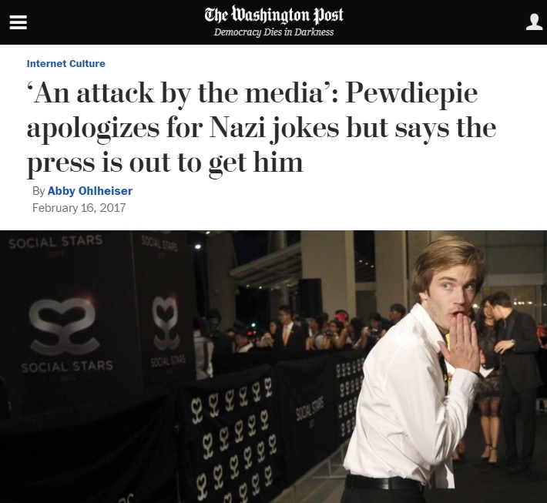This screenshot has width=547, height=503.
Task: Open the user account profile icon
Action: click(534, 22)
